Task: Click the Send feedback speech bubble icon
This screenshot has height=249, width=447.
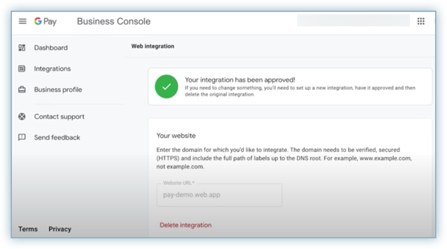Action: coord(22,137)
